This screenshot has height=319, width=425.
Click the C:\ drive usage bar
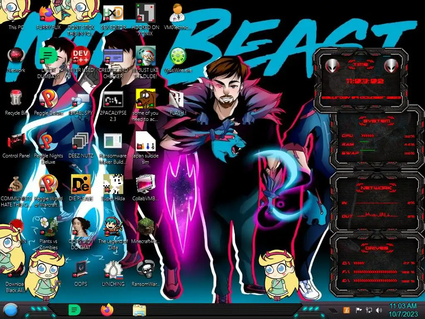point(359,263)
